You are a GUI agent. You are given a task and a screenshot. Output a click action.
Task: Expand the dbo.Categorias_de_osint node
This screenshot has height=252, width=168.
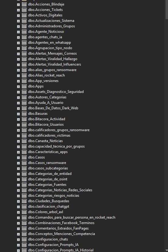[x=18, y=179]
